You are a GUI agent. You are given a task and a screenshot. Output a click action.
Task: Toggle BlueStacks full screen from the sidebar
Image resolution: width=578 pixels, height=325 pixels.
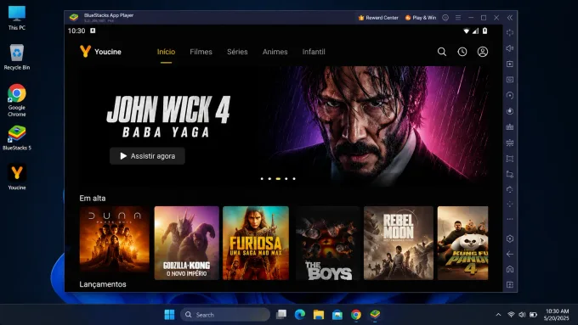pos(510,33)
